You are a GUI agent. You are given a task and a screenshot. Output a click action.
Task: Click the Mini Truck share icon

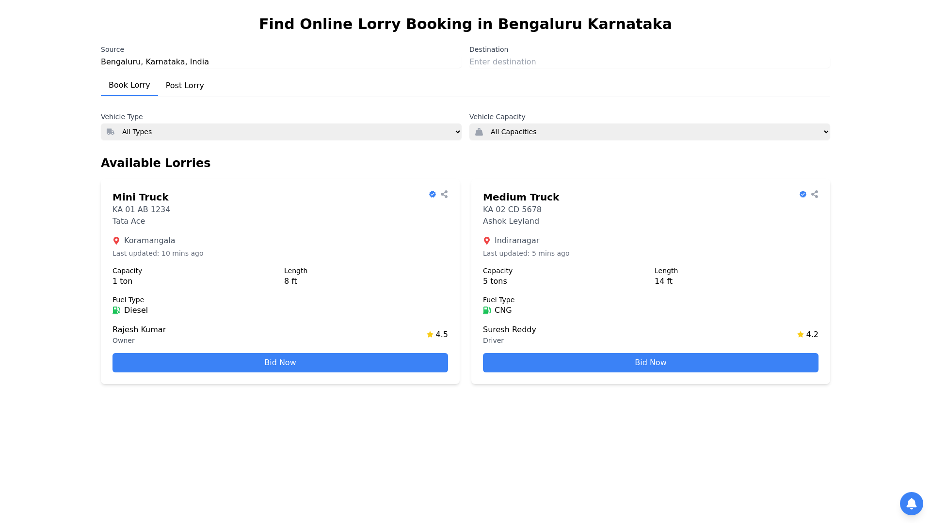(444, 194)
